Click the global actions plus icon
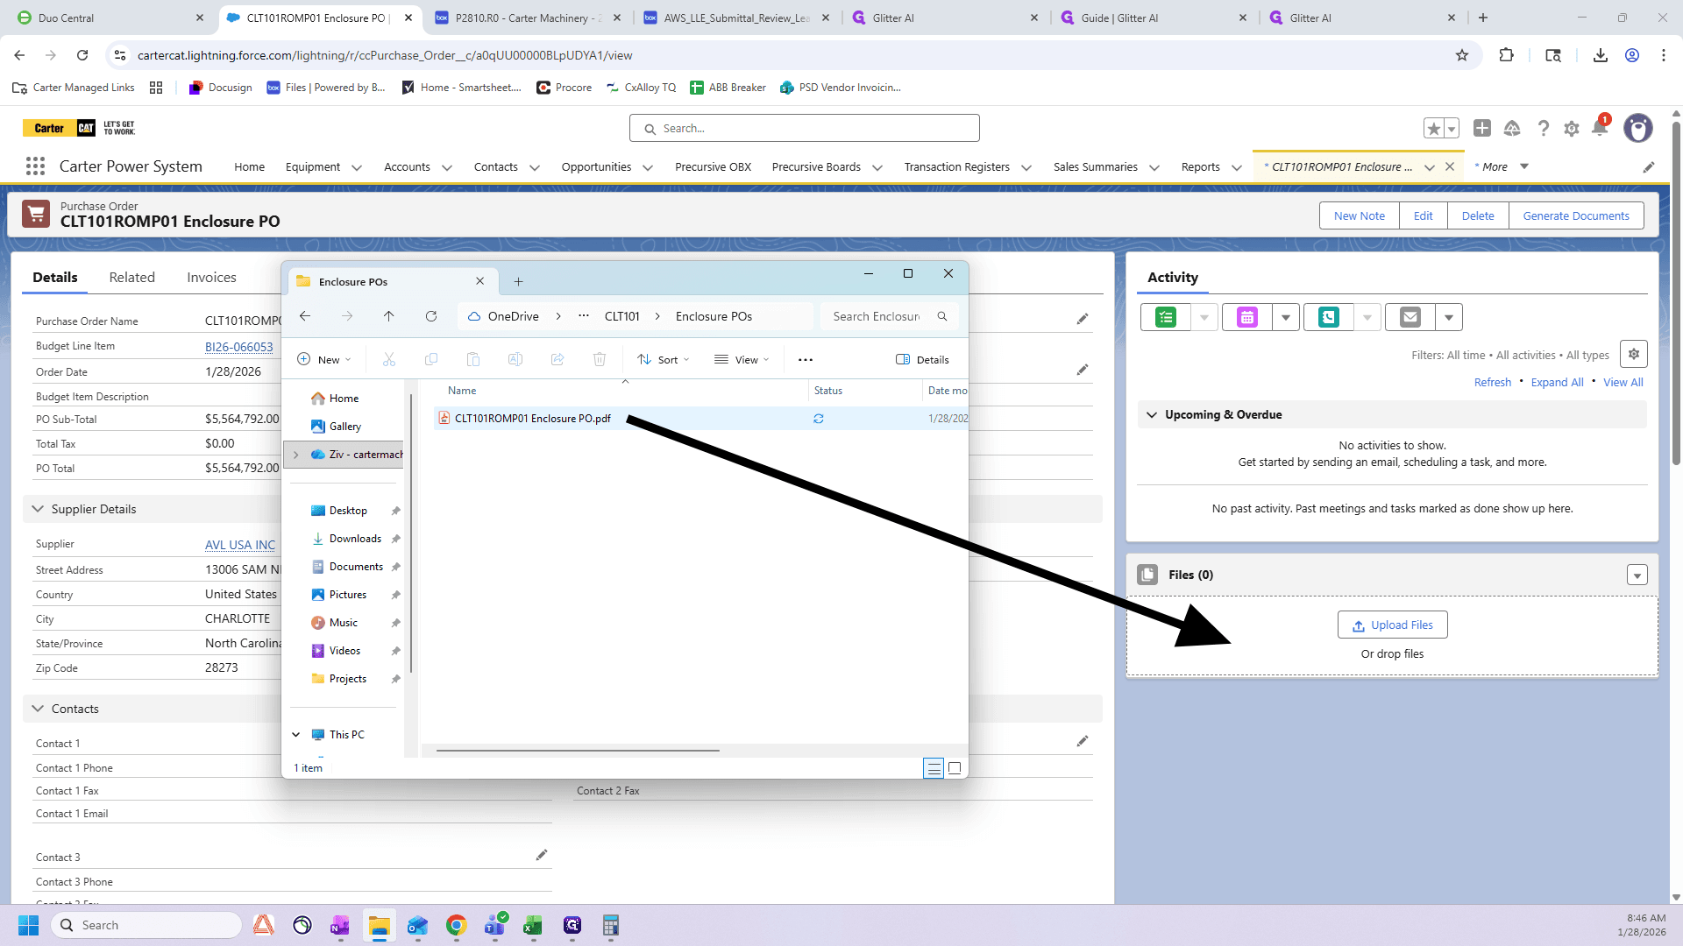 pos(1482,128)
